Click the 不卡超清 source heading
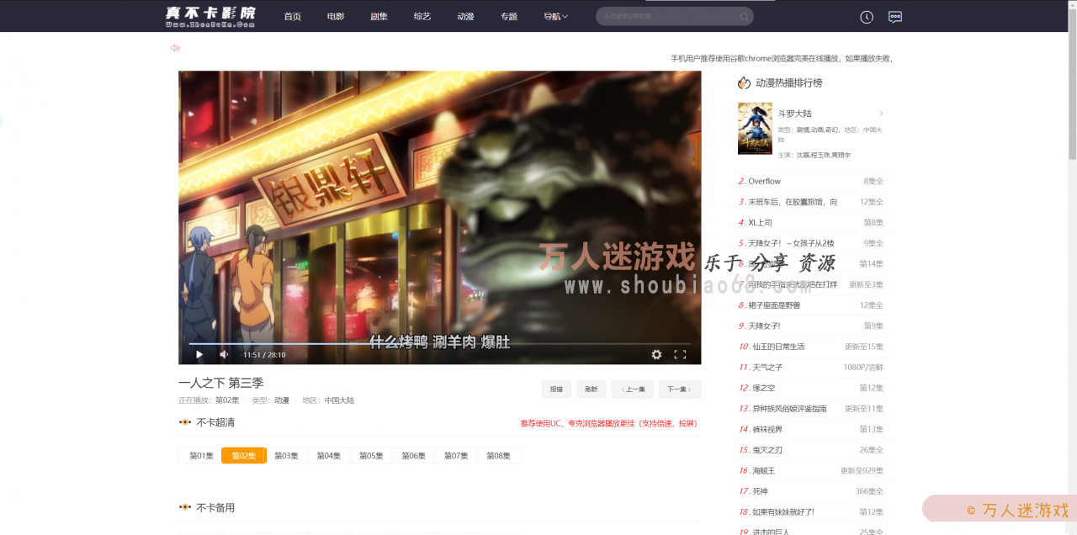 coord(215,422)
